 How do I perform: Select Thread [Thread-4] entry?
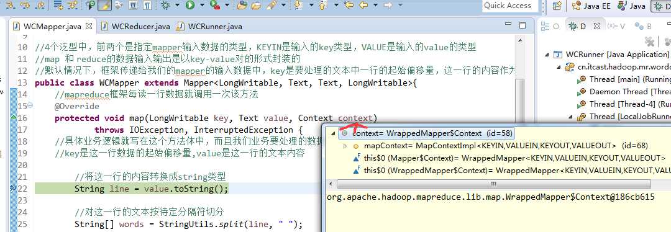[624, 104]
